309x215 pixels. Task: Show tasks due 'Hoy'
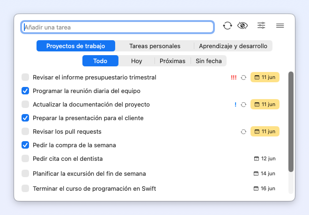[137, 61]
